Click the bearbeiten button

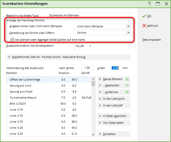point(114,86)
